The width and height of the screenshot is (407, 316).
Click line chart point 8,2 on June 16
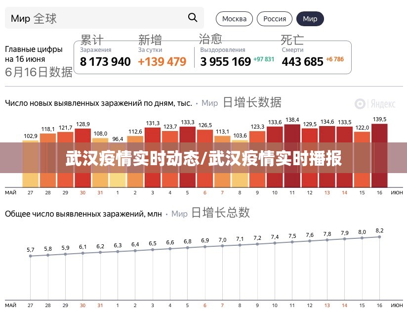point(379,237)
